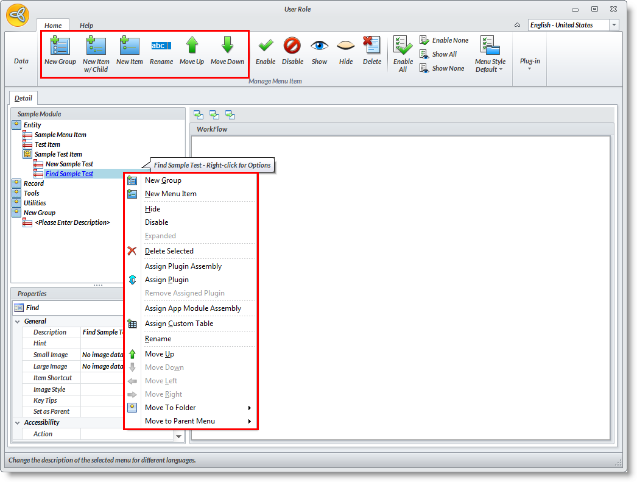Viewport: 637px width, 482px height.
Task: Click the Delete icon in ribbon
Action: click(371, 46)
